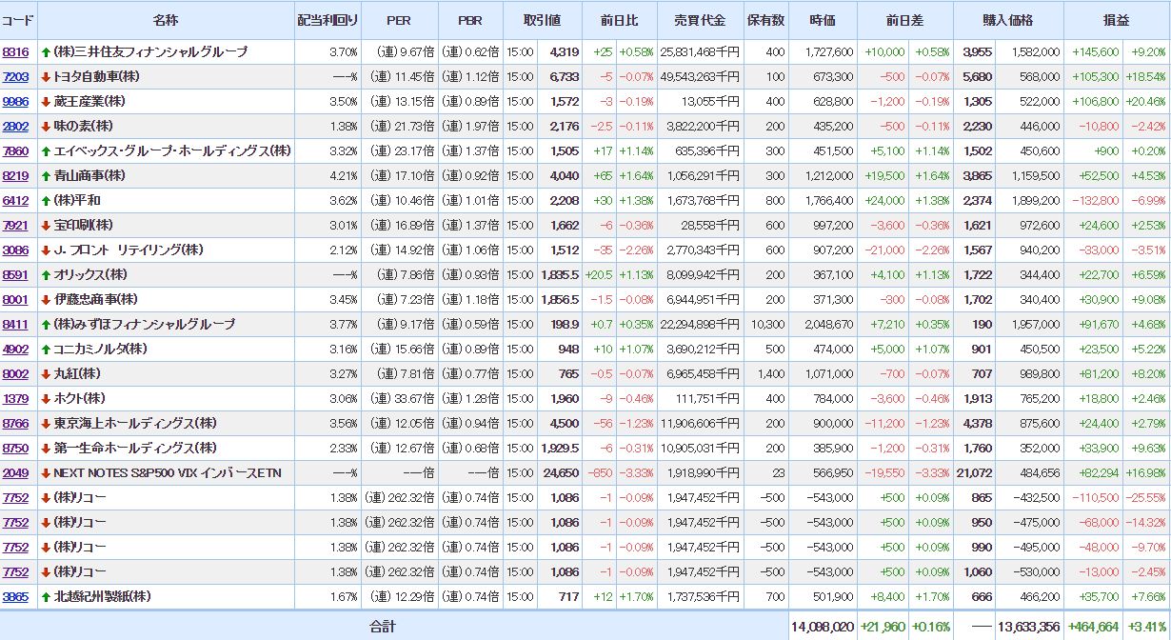Click the up arrow next to オリックス

click(x=46, y=275)
